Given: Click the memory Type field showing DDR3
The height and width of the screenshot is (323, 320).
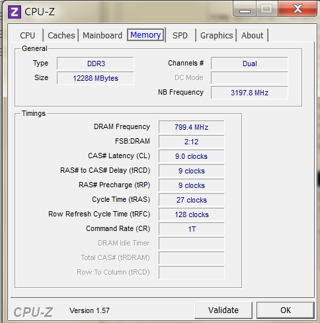Looking at the screenshot, I should coord(95,64).
